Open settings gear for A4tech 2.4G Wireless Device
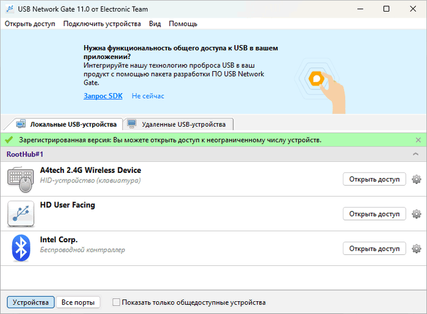 tap(416, 180)
